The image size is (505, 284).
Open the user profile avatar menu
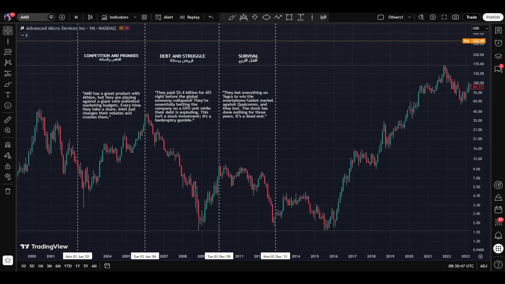pyautogui.click(x=8, y=17)
